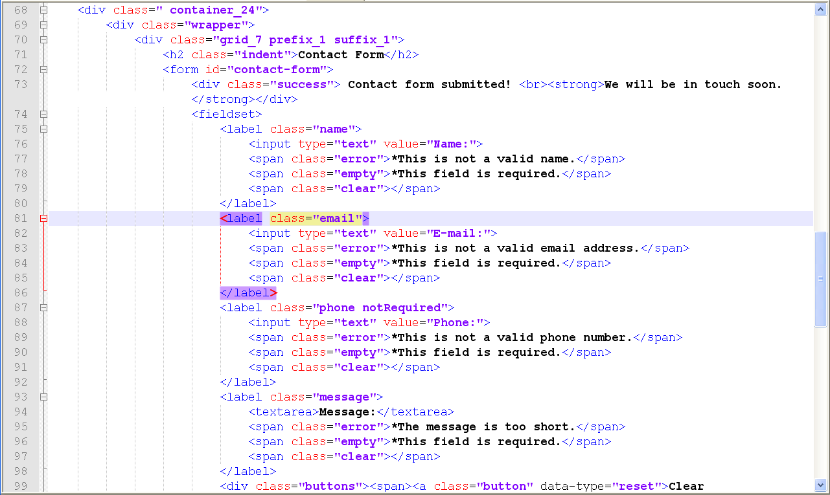Collapse the fieldset fold on line 74
830x495 pixels.
click(x=43, y=115)
